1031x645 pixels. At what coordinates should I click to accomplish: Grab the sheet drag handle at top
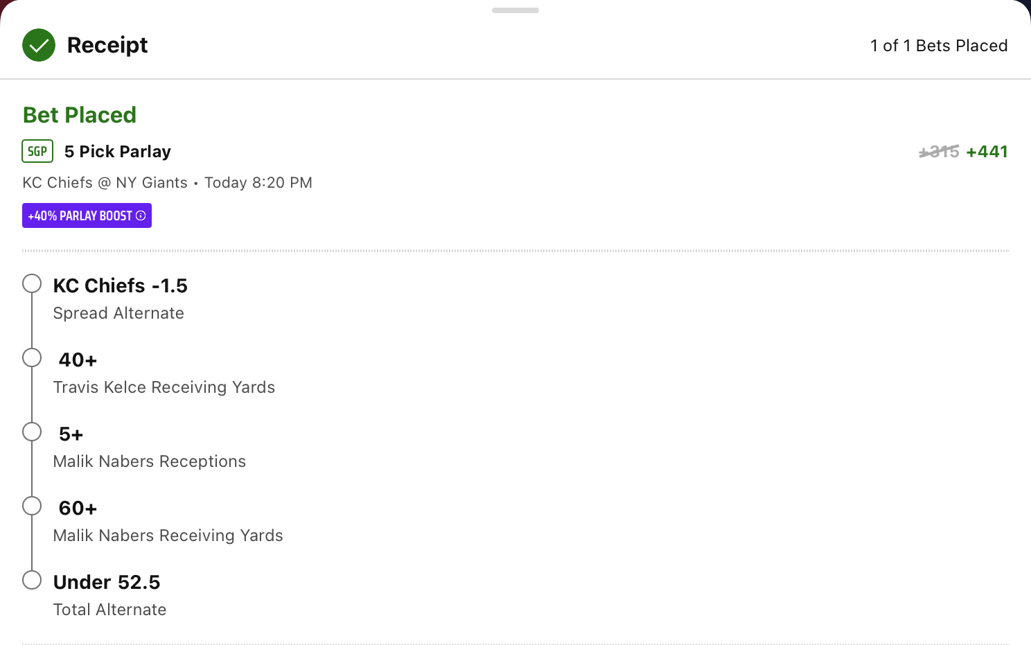[515, 10]
